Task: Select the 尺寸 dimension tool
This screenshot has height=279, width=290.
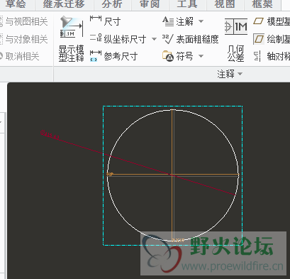Action: click(105, 21)
